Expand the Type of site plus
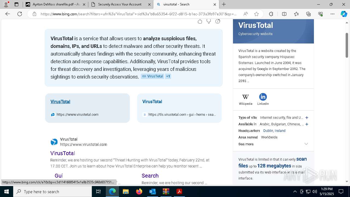This screenshot has width=350, height=197. pos(307,118)
